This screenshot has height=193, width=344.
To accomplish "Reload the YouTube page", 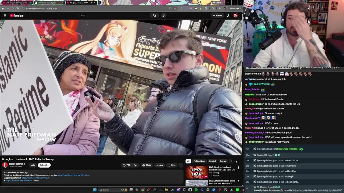I will pyautogui.click(x=13, y=8).
